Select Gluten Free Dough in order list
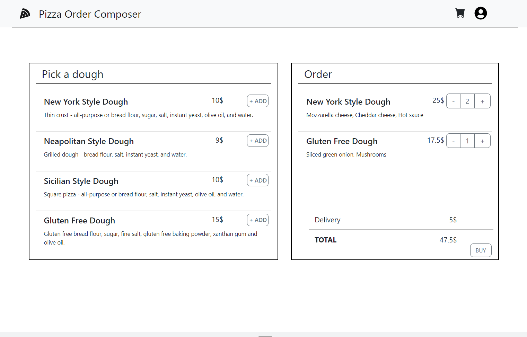This screenshot has width=527, height=337. click(342, 141)
